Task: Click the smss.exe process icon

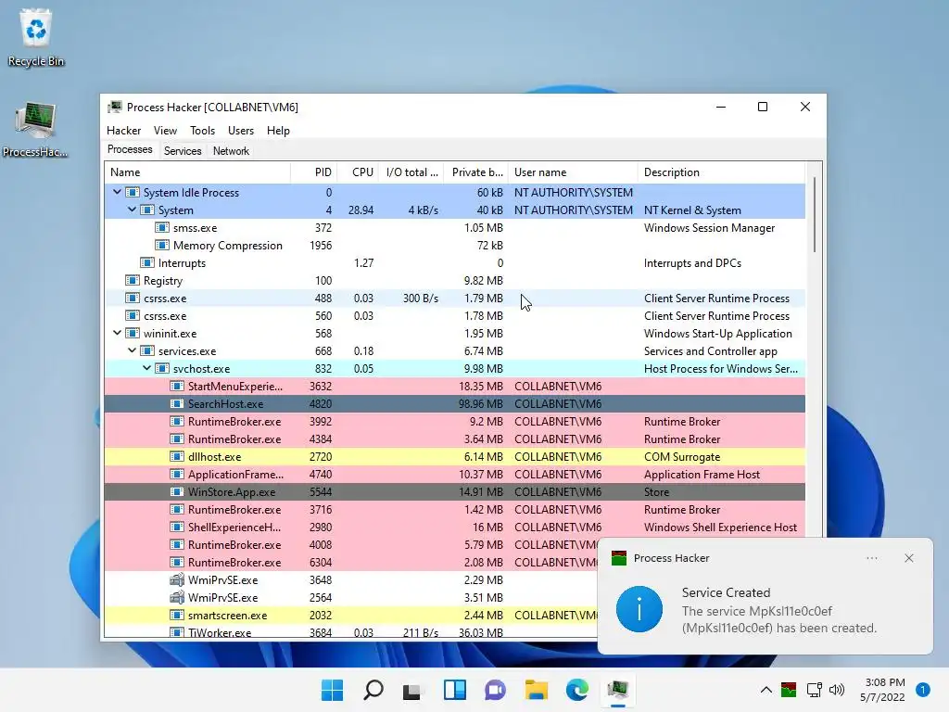Action: point(161,228)
